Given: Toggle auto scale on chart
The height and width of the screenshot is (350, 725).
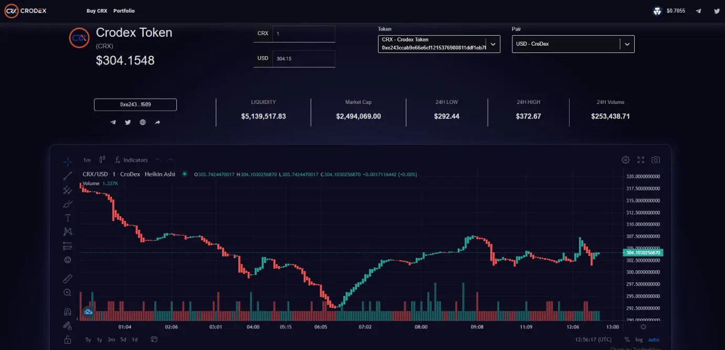Looking at the screenshot, I should 654,340.
